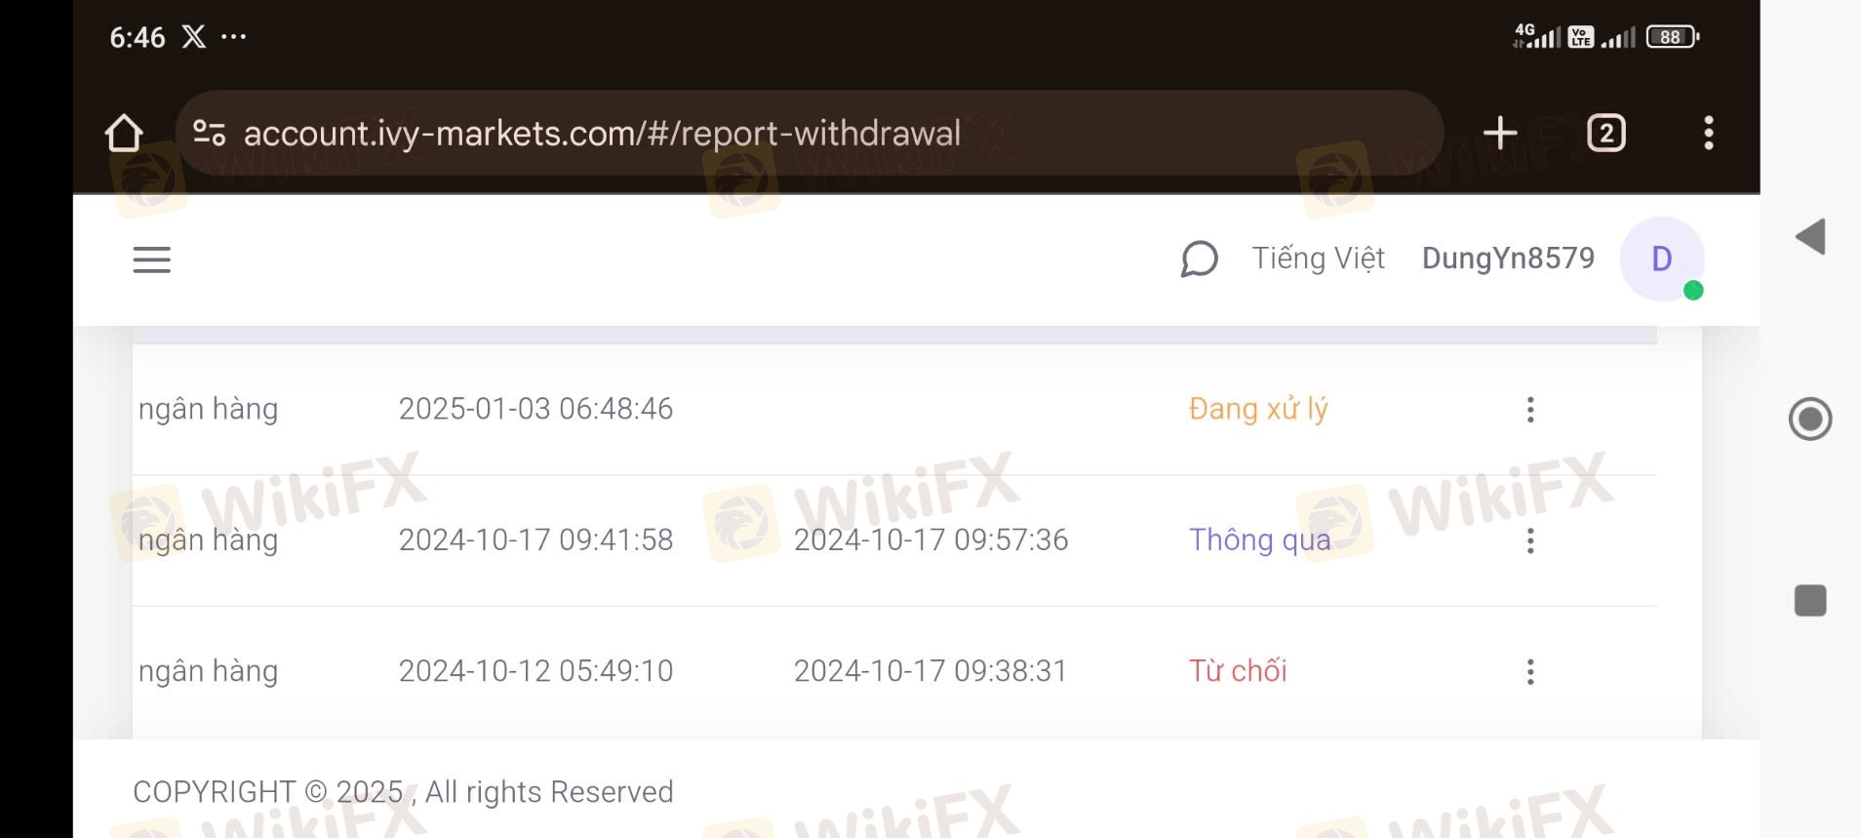Open a new browser tab with plus icon
The width and height of the screenshot is (1861, 838).
[1500, 133]
